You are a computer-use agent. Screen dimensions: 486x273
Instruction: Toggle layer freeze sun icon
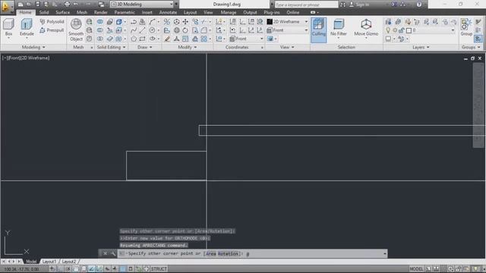click(395, 30)
